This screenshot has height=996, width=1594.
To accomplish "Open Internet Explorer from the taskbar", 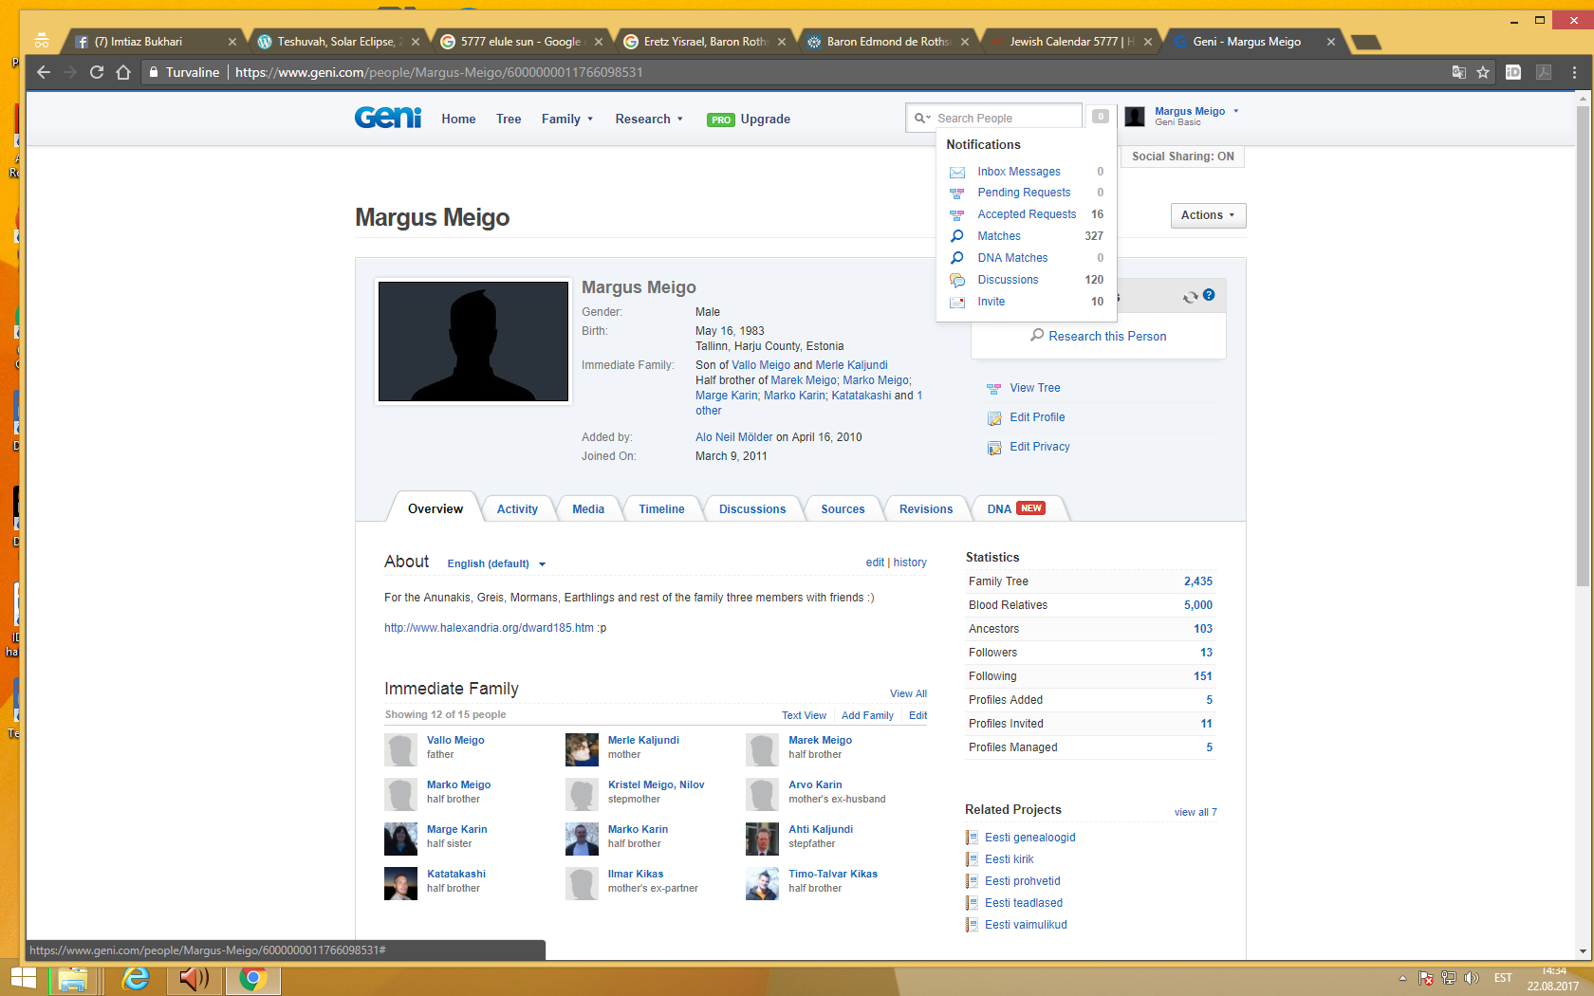I will pos(136,978).
